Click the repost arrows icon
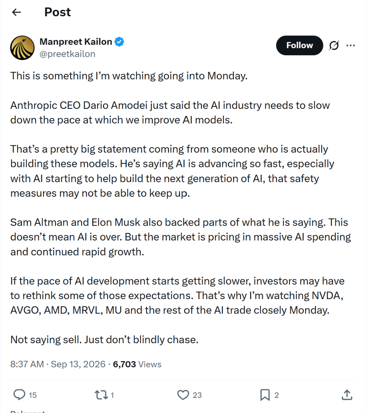370x413 pixels. pos(101,395)
